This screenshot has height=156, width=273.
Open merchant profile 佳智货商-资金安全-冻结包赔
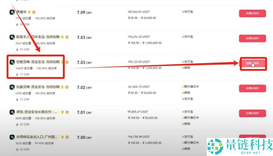[x=38, y=62]
